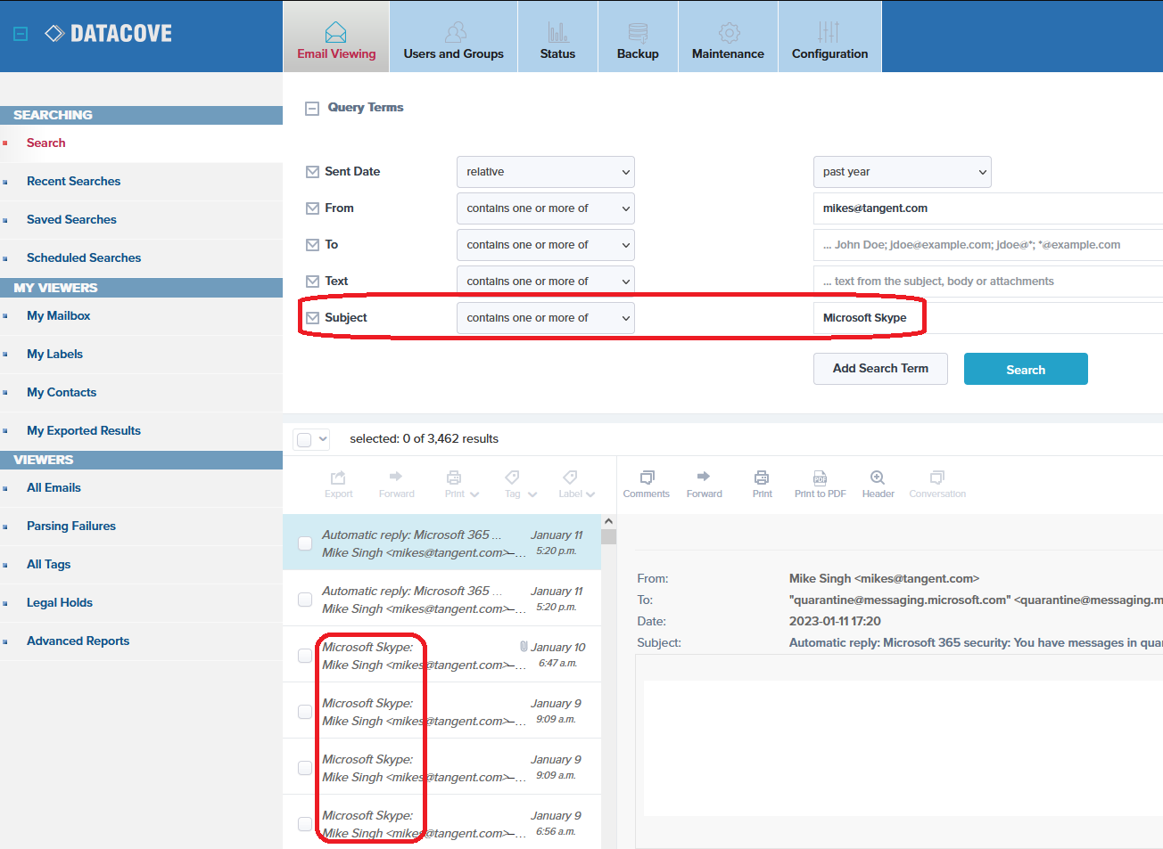Open My Contacts in sidebar
This screenshot has width=1163, height=849.
(x=62, y=393)
